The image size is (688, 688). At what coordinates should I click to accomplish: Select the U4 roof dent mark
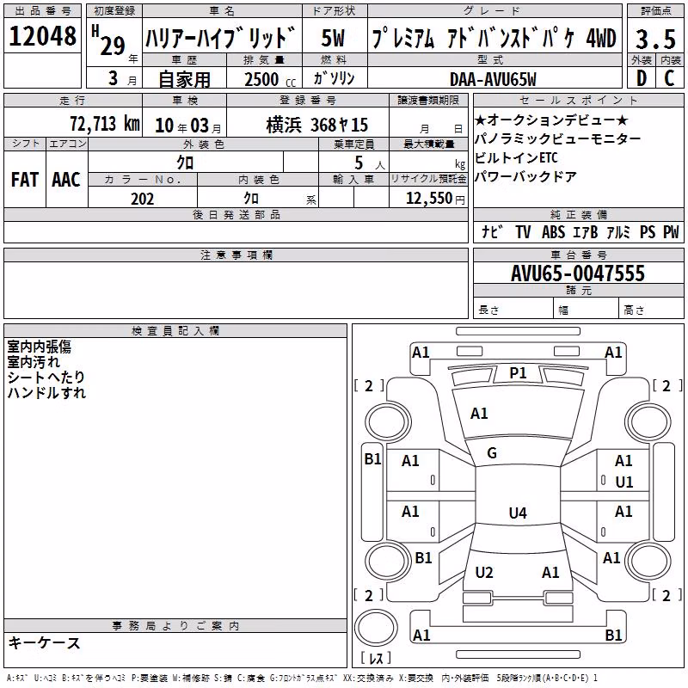click(518, 513)
